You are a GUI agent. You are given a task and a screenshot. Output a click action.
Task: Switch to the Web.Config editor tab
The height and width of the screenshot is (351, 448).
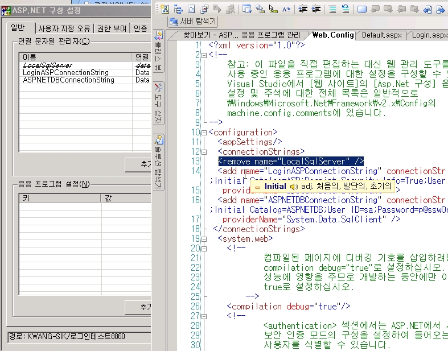(x=333, y=35)
